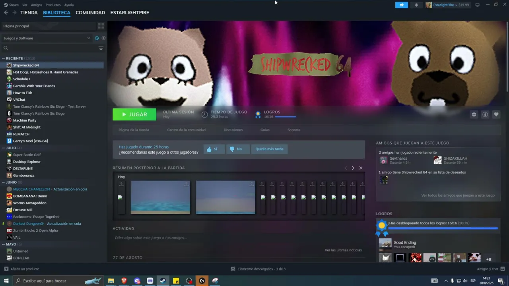The height and width of the screenshot is (286, 509).
Task: Open Discusiones tab
Action: tap(233, 130)
